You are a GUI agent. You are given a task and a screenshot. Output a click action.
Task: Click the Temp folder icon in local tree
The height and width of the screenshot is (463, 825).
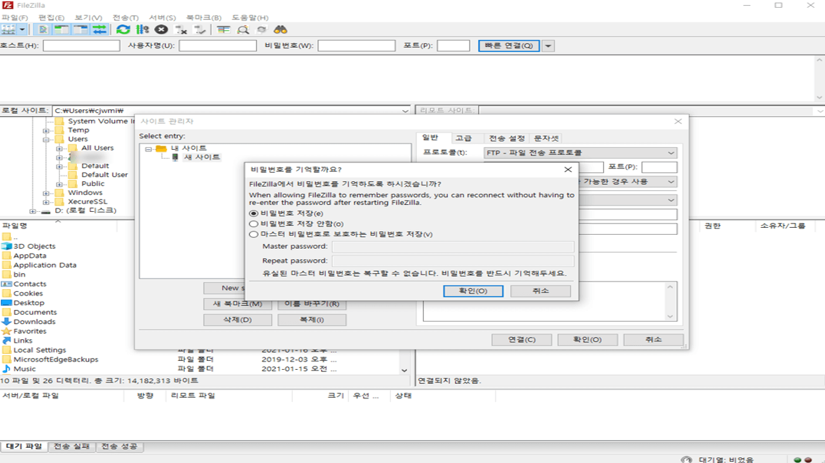(59, 130)
